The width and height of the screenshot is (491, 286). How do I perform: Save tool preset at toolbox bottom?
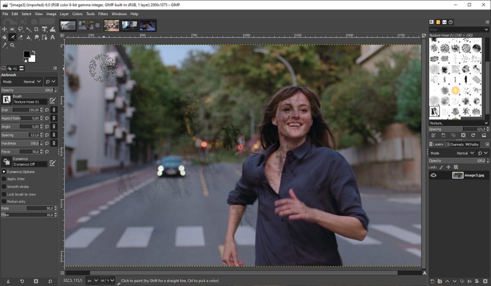(x=8, y=281)
